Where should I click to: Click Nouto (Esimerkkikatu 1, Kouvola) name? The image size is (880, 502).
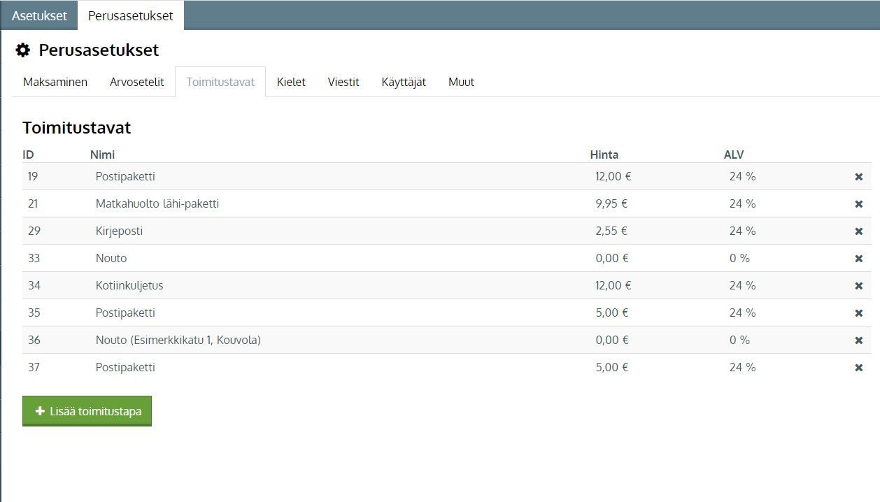(178, 340)
